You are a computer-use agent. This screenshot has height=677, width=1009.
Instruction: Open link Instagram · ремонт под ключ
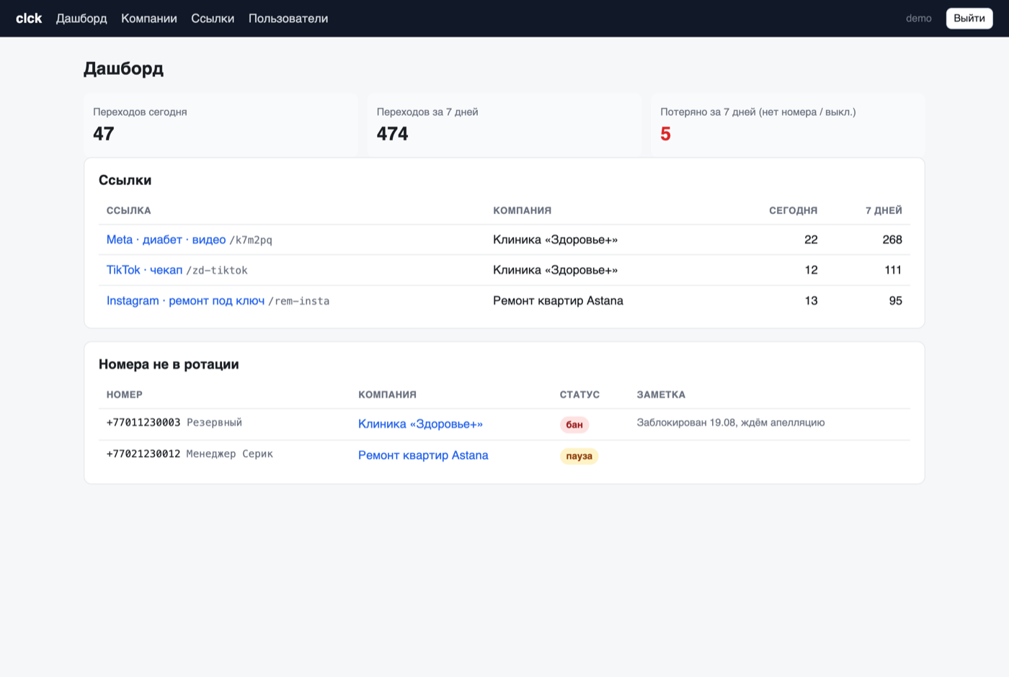click(x=186, y=301)
